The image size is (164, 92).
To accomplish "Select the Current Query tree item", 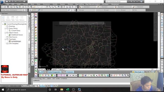I will tap(16, 31).
